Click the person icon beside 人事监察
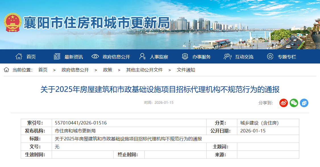Viewport: 320px width, 167px height. pos(142,56)
